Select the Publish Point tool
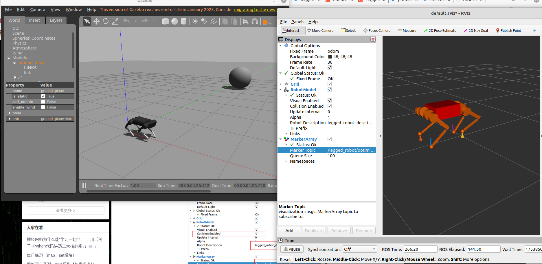 [508, 30]
